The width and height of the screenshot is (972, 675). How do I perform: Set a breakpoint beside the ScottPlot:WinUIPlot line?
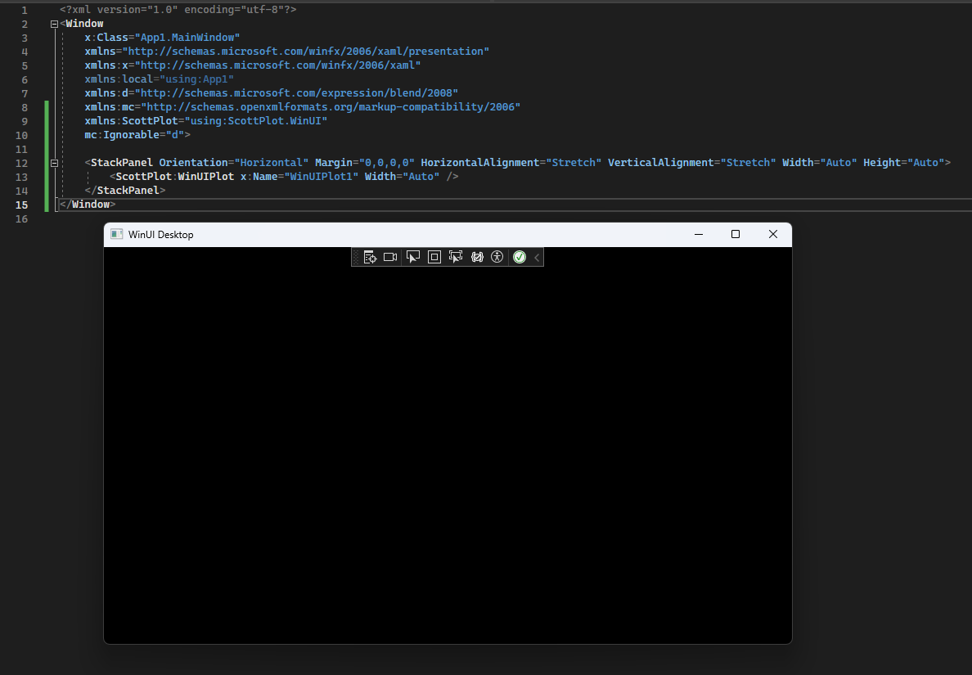click(x=10, y=176)
